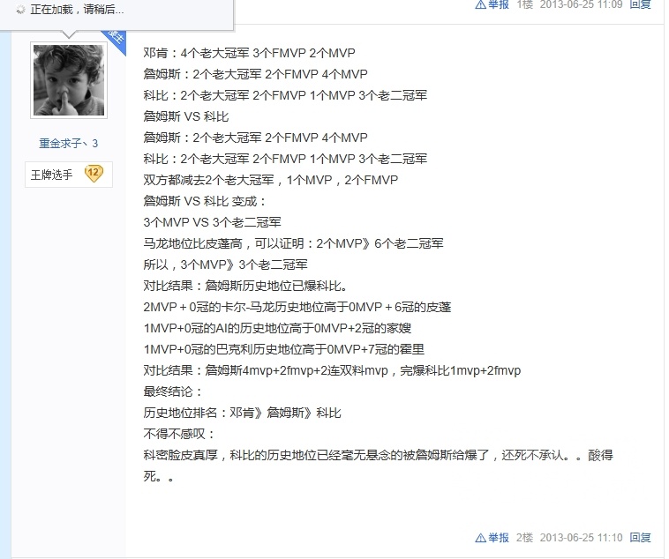Report the 2楼 post with 举报
Image resolution: width=669 pixels, height=559 pixels.
tap(499, 538)
